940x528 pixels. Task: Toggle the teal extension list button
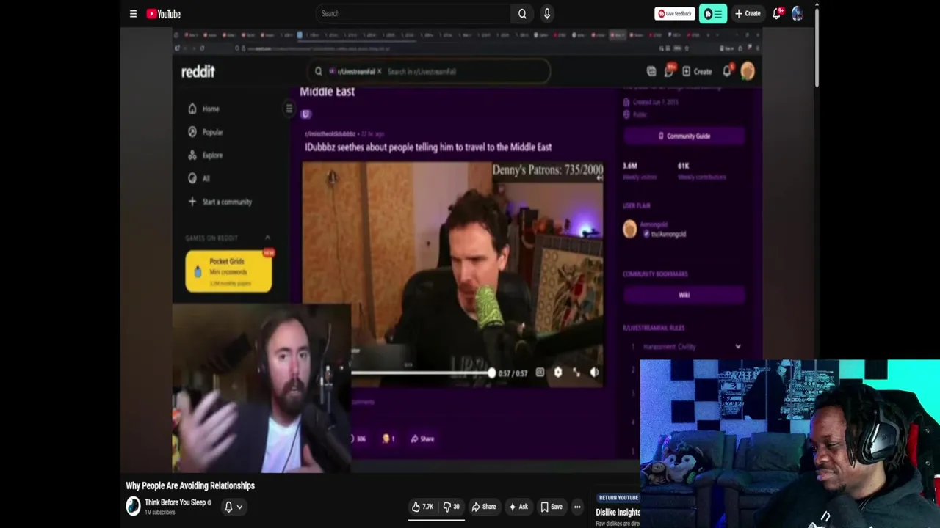tap(712, 13)
